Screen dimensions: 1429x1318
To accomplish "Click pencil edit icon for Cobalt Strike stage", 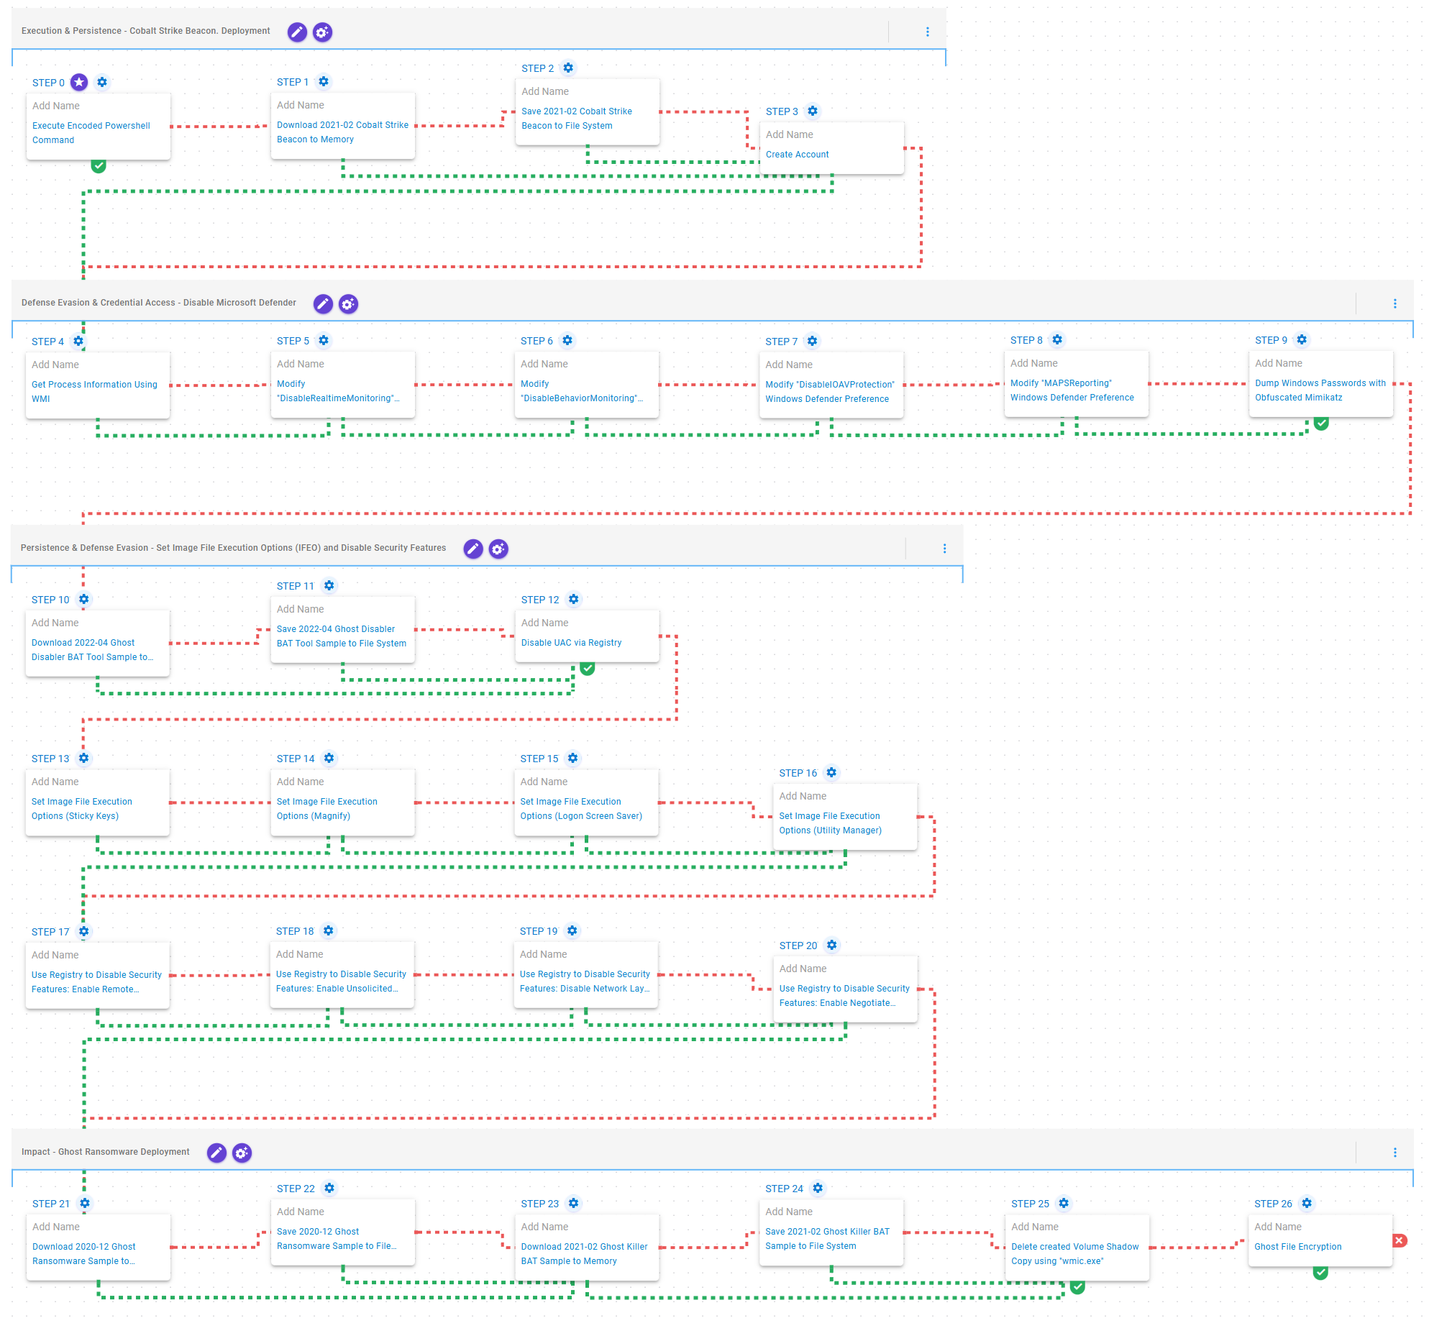I will (x=297, y=32).
